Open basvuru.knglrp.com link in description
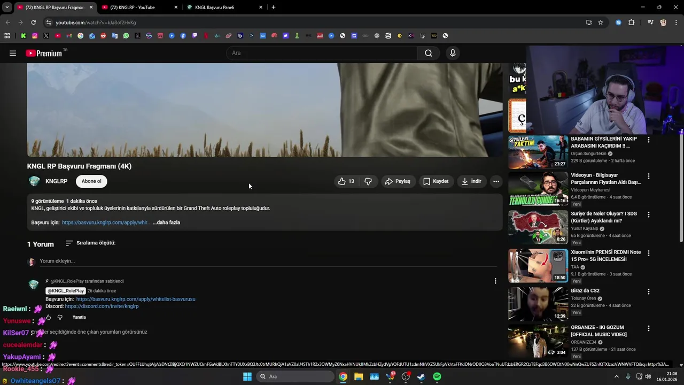The height and width of the screenshot is (385, 684). coord(105,222)
